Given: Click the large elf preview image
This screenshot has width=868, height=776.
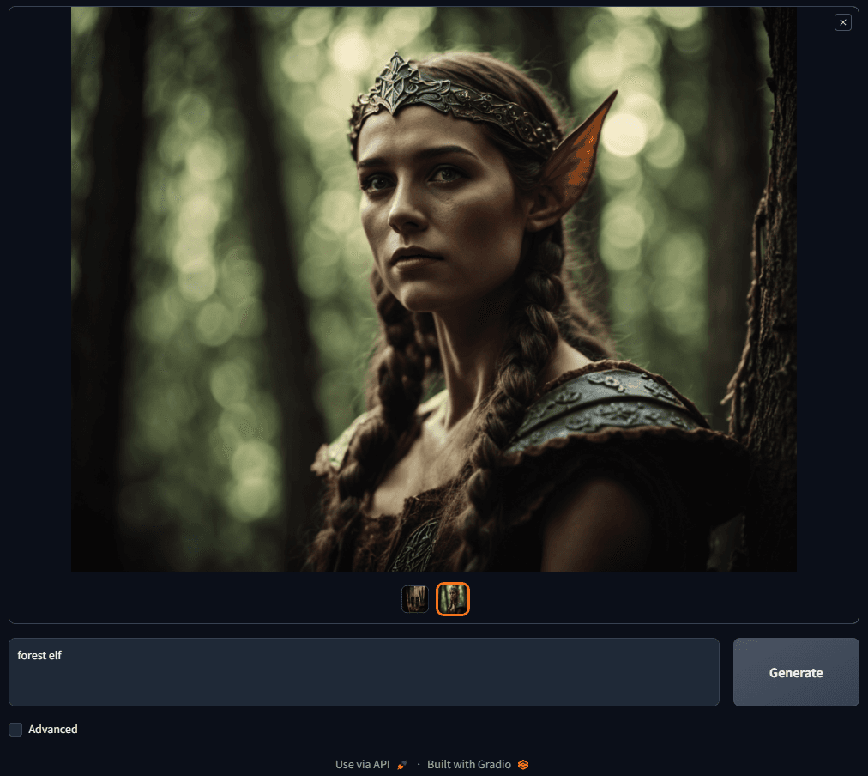Looking at the screenshot, I should tap(433, 288).
